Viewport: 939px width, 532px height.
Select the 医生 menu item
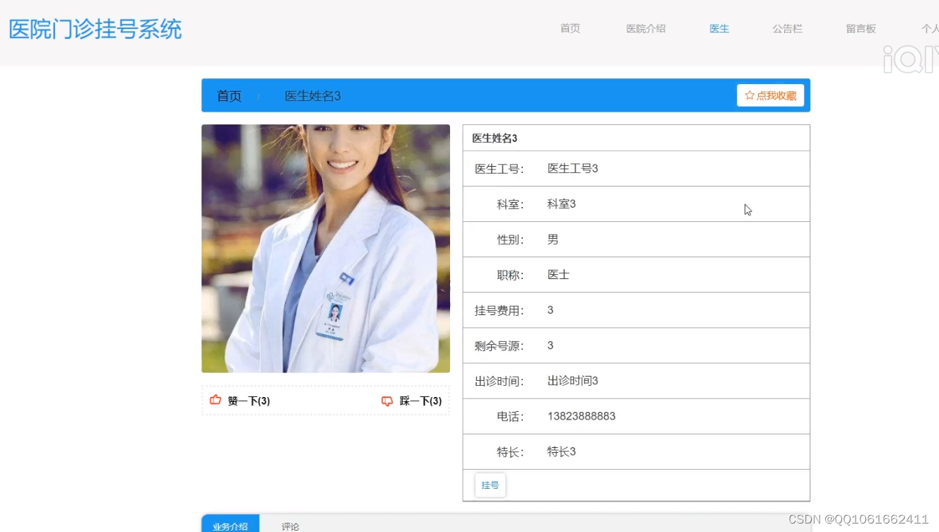coord(719,29)
